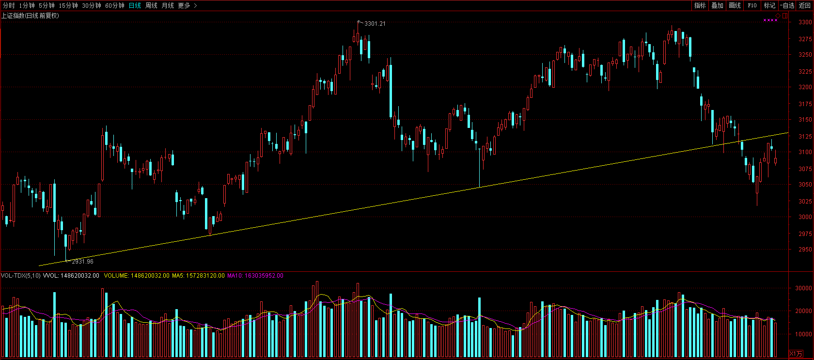Click the 3301.21 high price label

click(375, 24)
